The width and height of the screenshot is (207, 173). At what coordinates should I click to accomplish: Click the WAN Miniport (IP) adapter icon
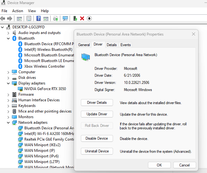pos(20,151)
